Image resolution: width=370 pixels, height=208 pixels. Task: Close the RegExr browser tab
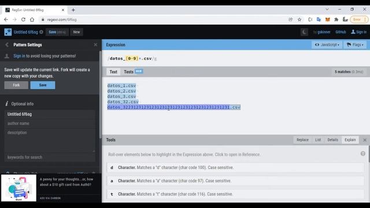(x=63, y=10)
